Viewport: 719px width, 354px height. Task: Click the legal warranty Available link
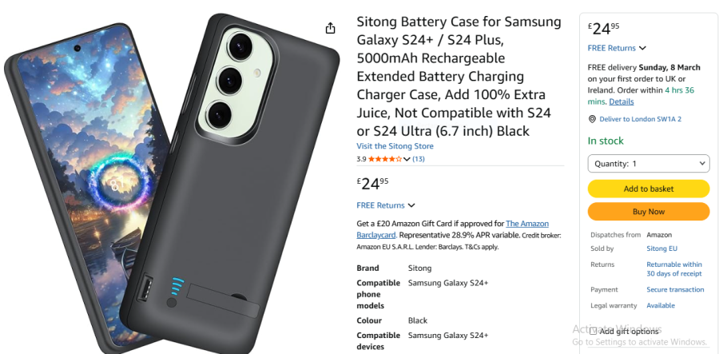660,305
